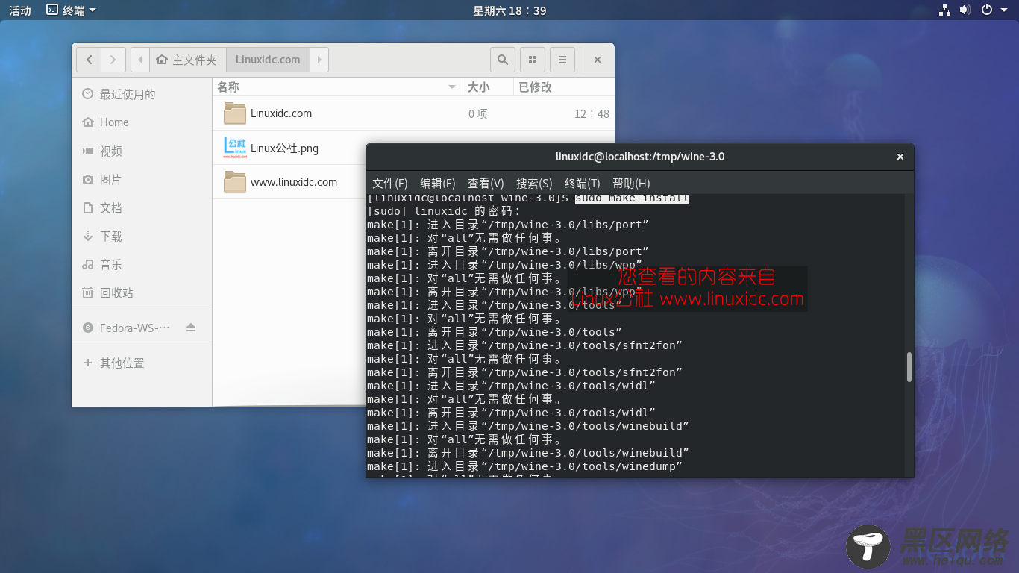Open terminal 帮助(H) menu
1019x573 pixels.
(631, 183)
